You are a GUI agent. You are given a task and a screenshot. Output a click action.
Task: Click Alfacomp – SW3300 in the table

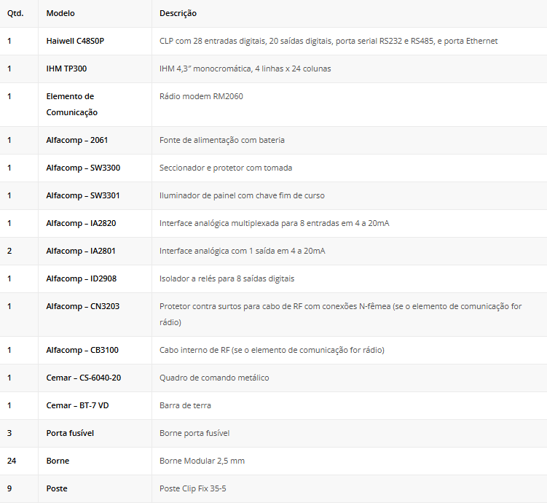83,168
